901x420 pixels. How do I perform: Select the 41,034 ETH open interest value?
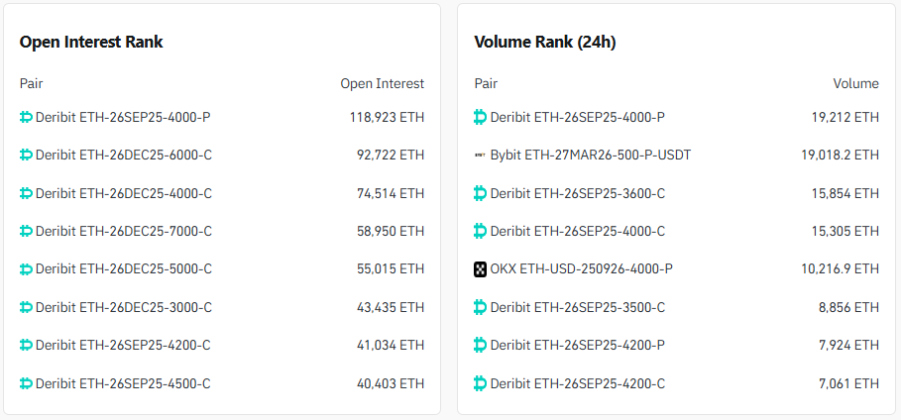[391, 345]
